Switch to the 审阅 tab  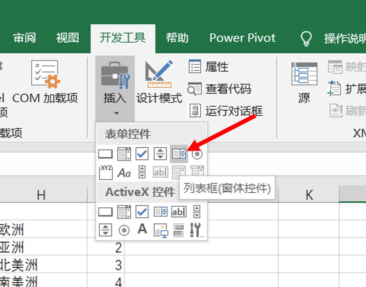[24, 38]
